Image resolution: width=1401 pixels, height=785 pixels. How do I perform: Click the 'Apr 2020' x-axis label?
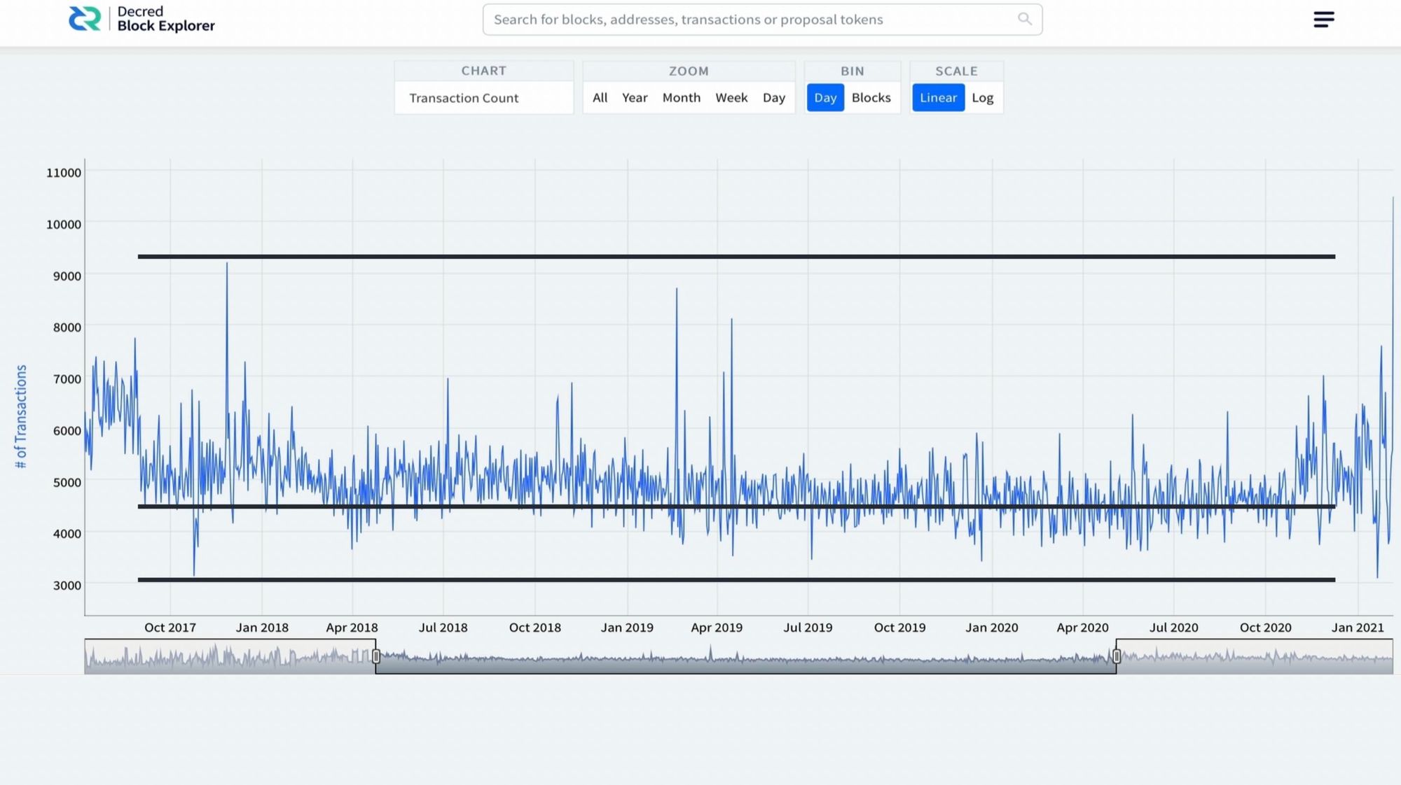tap(1083, 628)
